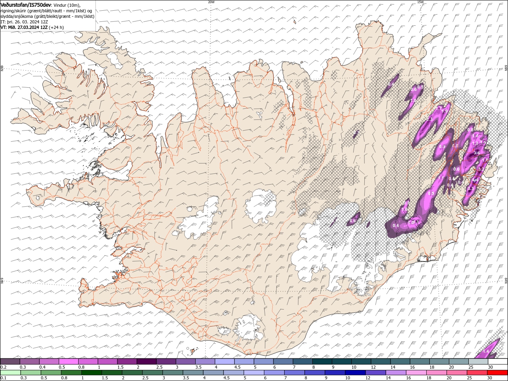Select upper legend swatch between 1 and 1.5
Image resolution: width=508 pixels, height=381 pixels.
click(x=107, y=362)
